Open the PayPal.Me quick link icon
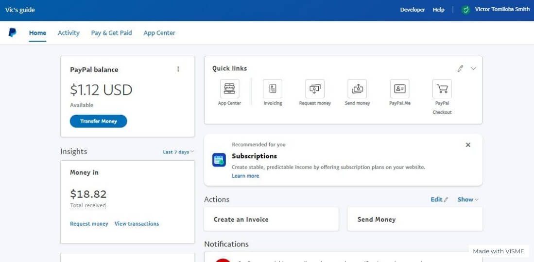This screenshot has height=262, width=534. click(x=400, y=89)
